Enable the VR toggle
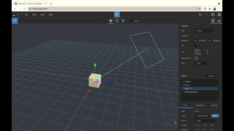This screenshot has height=131, width=234. [x=195, y=45]
